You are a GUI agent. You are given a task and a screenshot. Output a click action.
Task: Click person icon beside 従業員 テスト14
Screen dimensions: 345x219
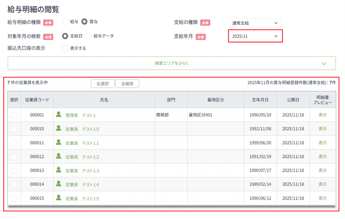pos(59,184)
